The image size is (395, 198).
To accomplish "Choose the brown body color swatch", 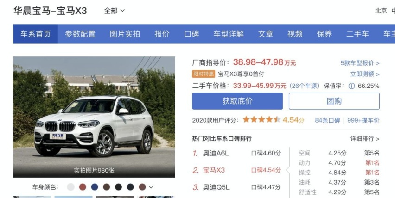I will pos(107,187).
